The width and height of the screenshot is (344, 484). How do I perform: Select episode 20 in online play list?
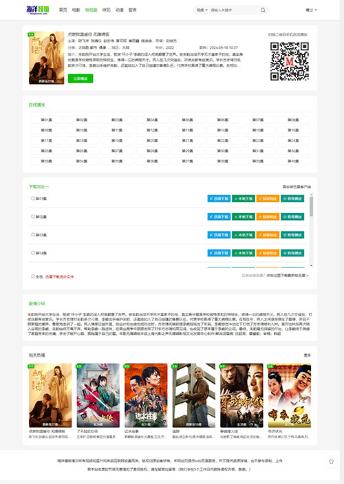coord(152,140)
